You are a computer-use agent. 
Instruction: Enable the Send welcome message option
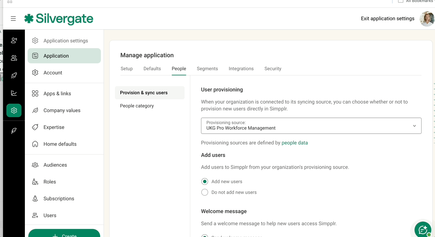pos(205,236)
